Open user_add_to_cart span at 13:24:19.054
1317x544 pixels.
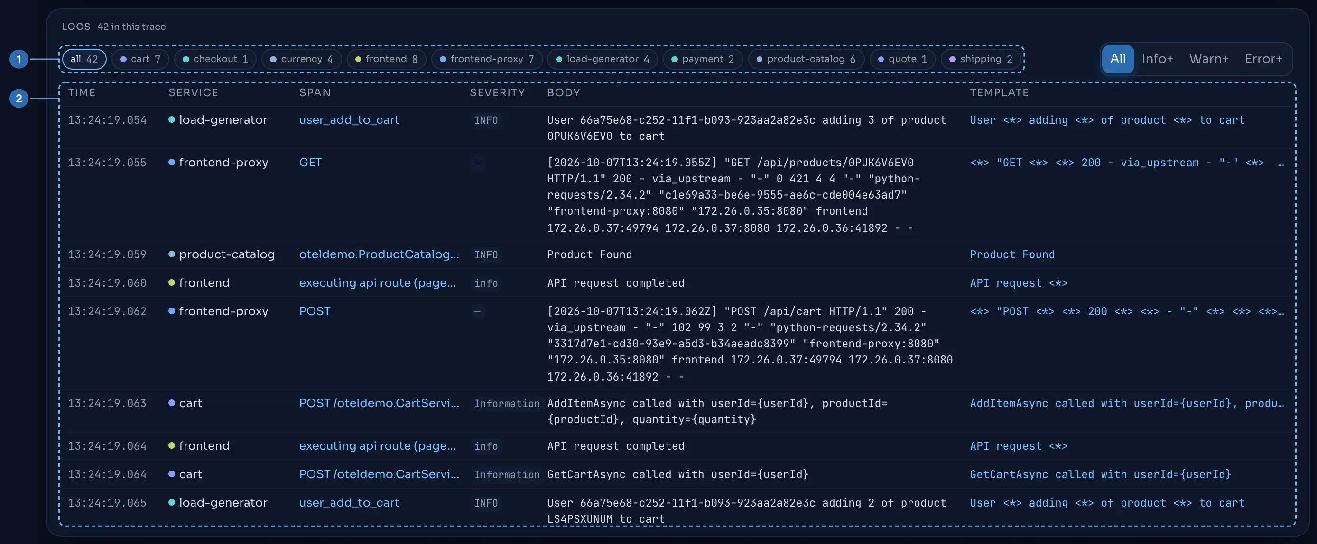tap(349, 120)
